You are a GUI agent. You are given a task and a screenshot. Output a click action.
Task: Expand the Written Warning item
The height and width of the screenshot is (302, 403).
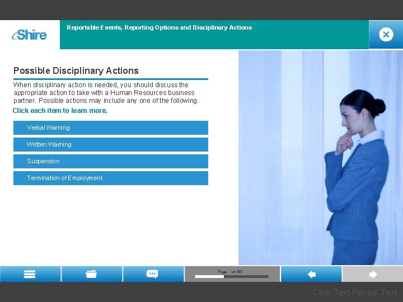click(x=111, y=144)
